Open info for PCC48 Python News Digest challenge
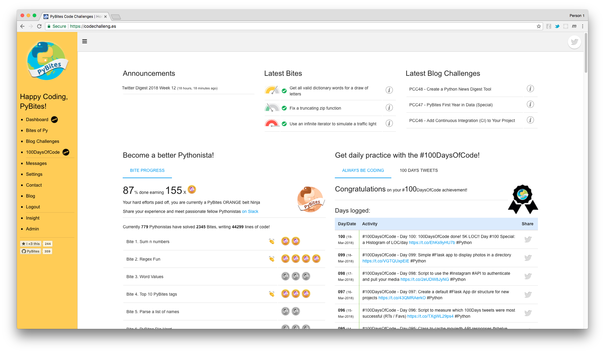The width and height of the screenshot is (605, 353). [530, 89]
